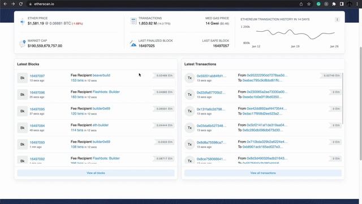The image size is (362, 204).
Task: Click the Bk icon for block 16497094
Action: tap(23, 128)
